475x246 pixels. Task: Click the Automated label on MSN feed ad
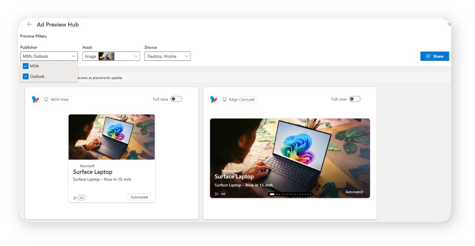(x=139, y=197)
